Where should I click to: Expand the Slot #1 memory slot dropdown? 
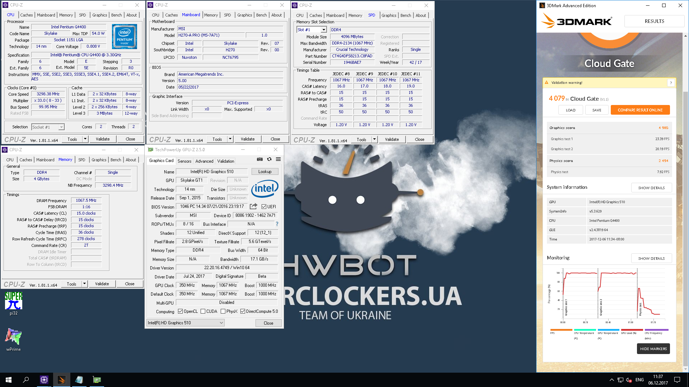tap(324, 30)
